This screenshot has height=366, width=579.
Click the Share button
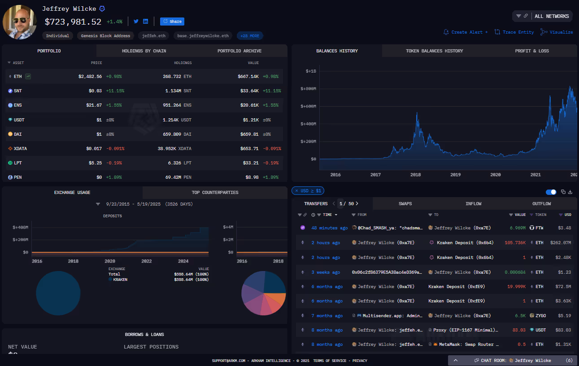172,22
